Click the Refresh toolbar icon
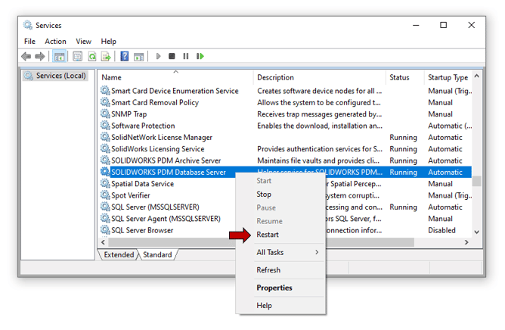505x330 pixels. click(92, 57)
